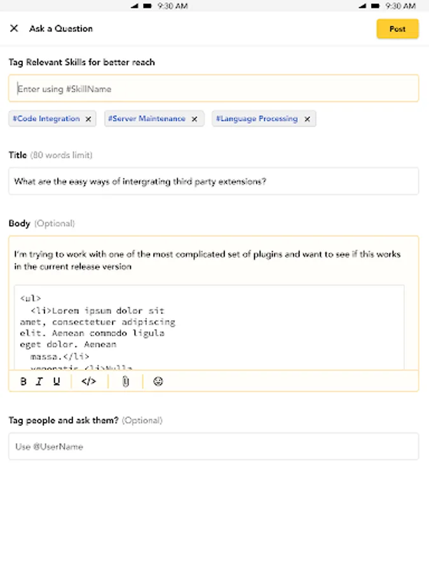Toggle underline formatting in body editor
The width and height of the screenshot is (429, 573).
pos(57,382)
